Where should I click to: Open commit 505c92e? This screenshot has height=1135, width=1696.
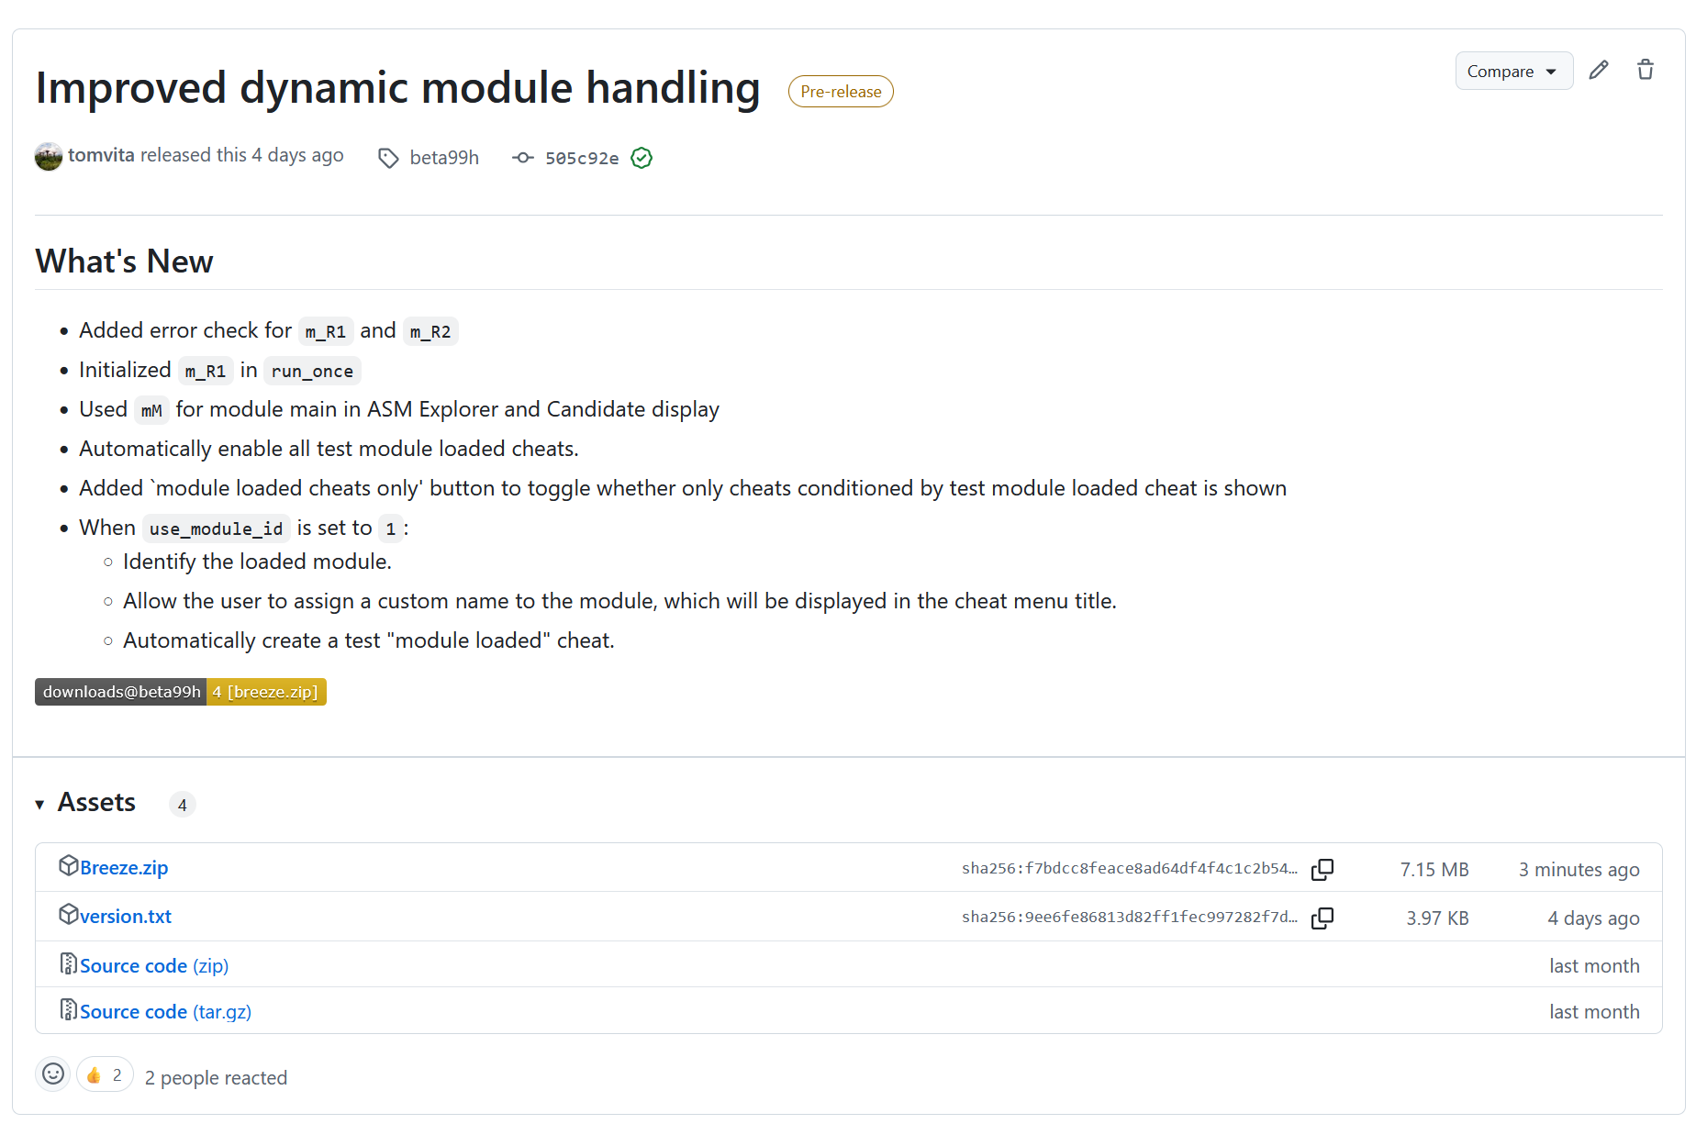point(582,158)
